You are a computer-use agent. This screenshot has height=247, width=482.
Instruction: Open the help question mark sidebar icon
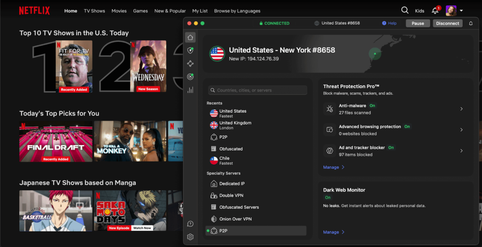[190, 223]
